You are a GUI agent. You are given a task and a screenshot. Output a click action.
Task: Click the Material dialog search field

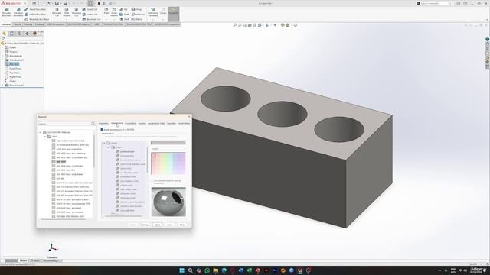tap(64, 124)
